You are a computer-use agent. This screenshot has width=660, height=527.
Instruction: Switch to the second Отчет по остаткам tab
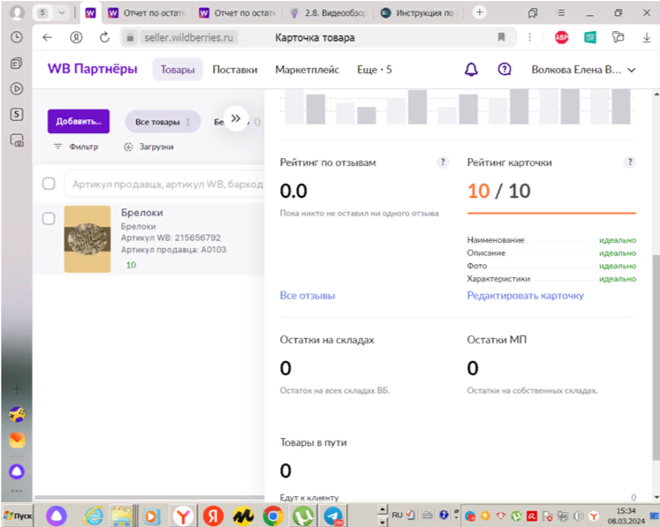tap(239, 13)
